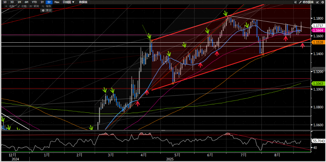Click the 1.1800 price axis value
The width and height of the screenshot is (326, 162).
tap(318, 18)
